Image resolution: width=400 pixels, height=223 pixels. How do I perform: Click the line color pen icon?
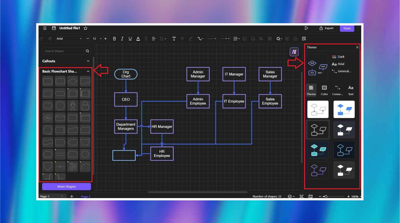191,38
